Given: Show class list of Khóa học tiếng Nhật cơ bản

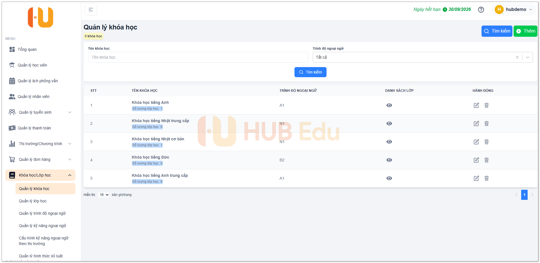Looking at the screenshot, I should pos(389,142).
